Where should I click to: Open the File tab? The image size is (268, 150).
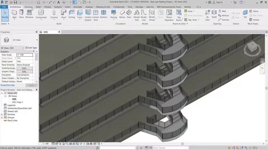4,7
